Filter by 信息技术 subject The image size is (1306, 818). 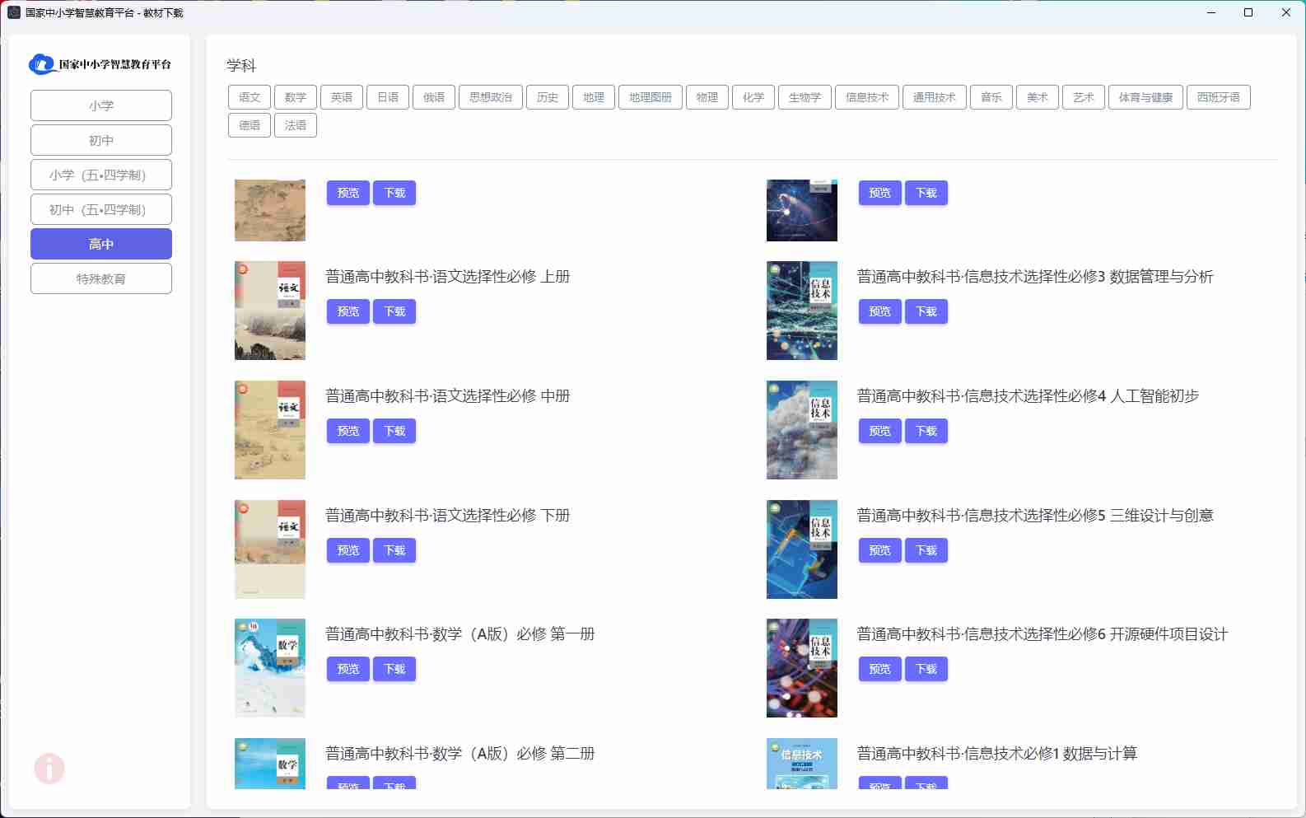[x=866, y=97]
